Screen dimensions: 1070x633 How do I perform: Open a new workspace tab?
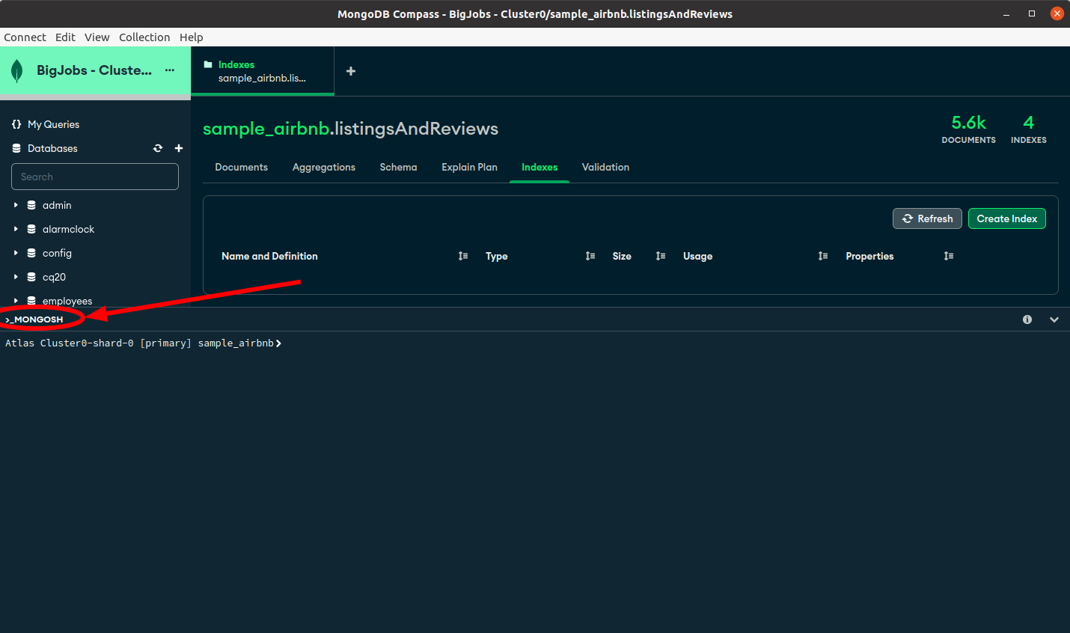click(351, 71)
